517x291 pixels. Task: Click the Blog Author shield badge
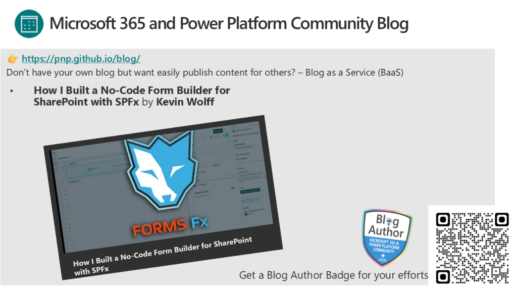(387, 237)
